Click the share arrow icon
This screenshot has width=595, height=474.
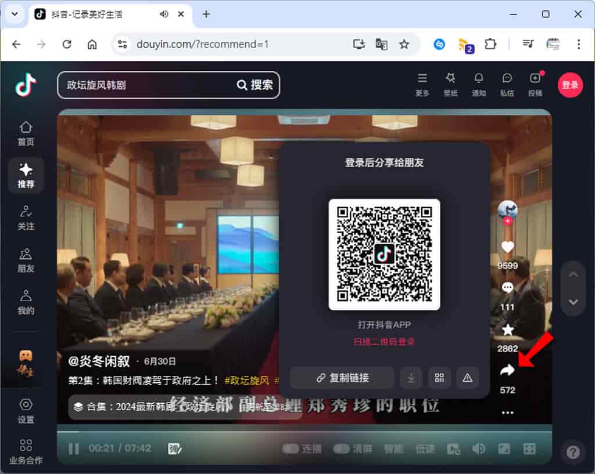507,370
